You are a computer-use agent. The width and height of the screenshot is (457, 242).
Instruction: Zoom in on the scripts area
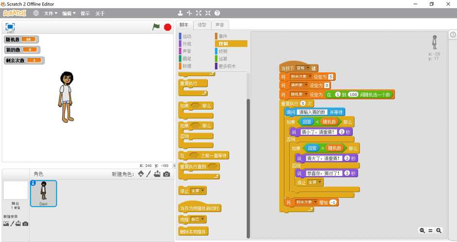439,231
